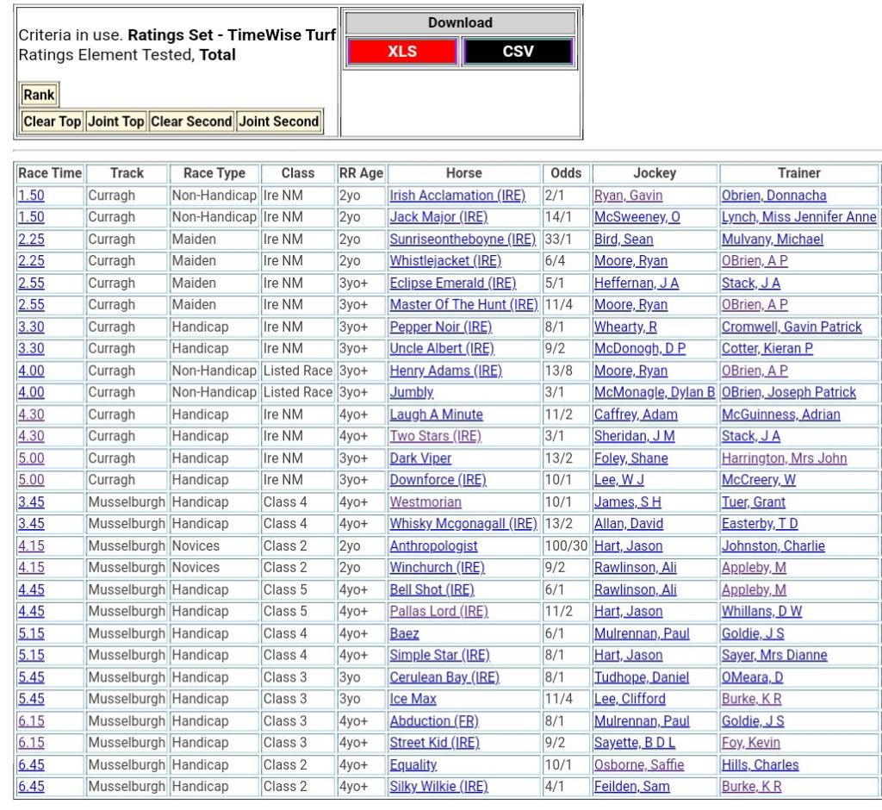Open horse Irish Acclamation (IRE)
This screenshot has width=882, height=810.
click(x=457, y=196)
